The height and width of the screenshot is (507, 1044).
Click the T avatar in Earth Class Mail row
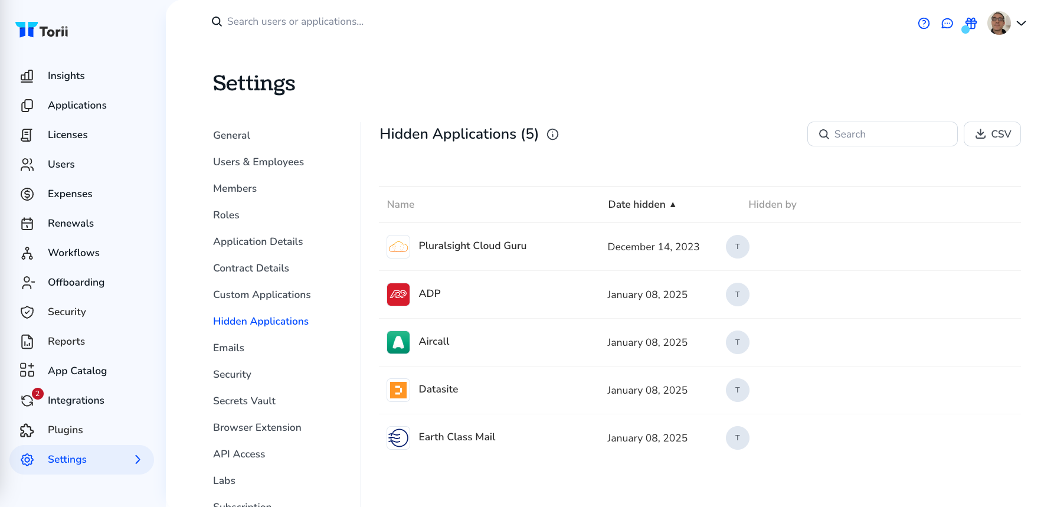coord(738,438)
